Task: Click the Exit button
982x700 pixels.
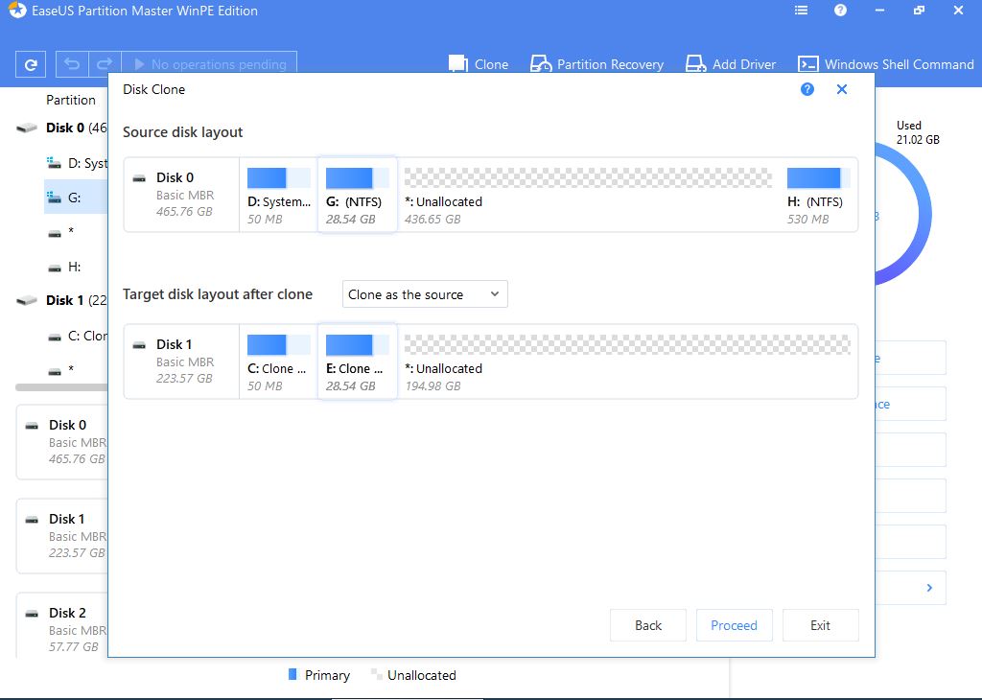Action: [820, 625]
